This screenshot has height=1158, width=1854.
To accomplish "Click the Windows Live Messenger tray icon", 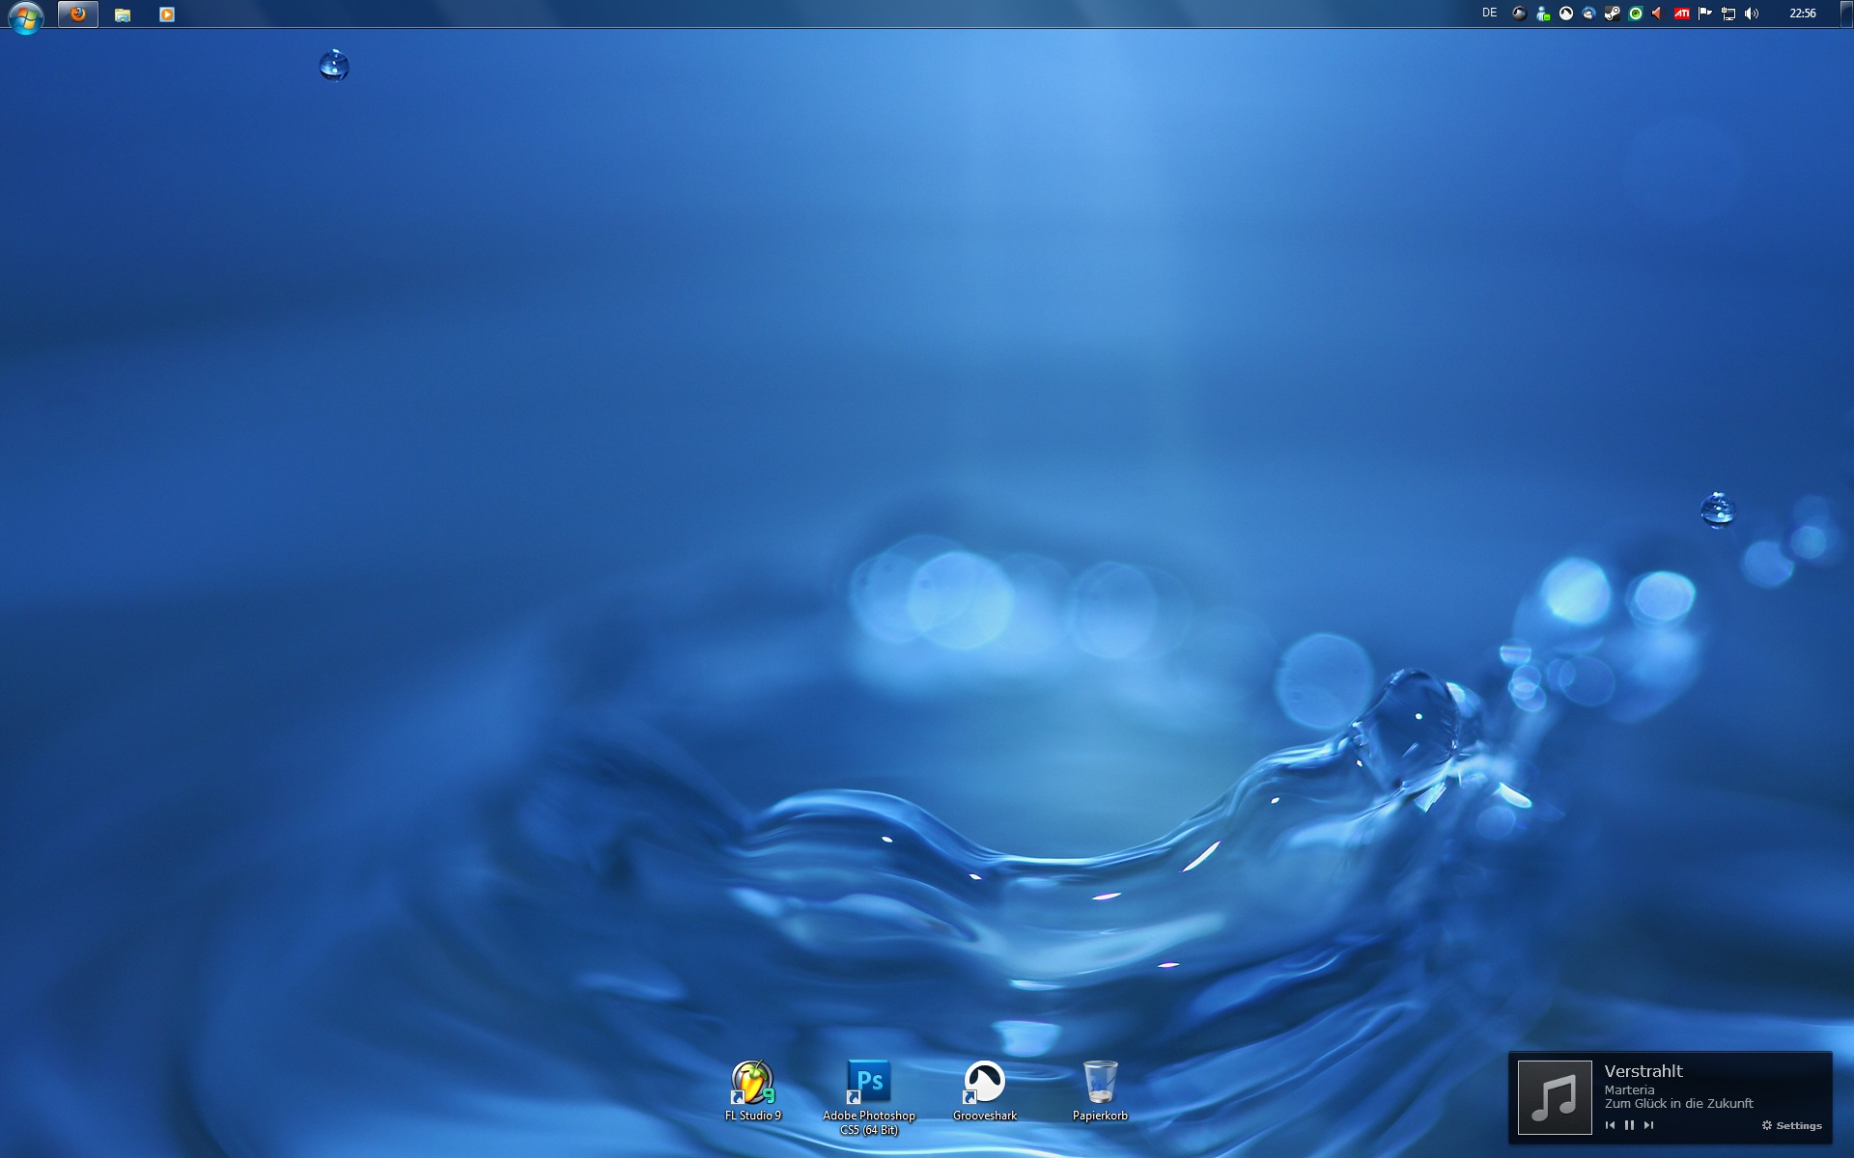I will [1542, 14].
